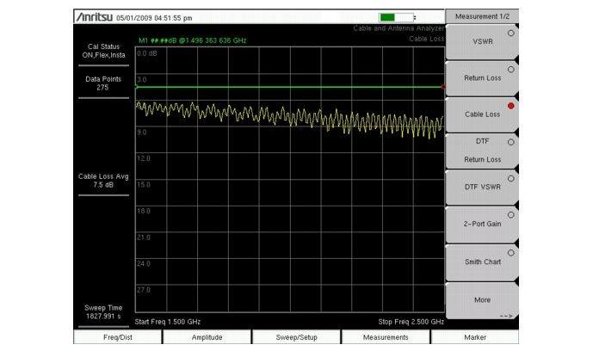Toggle the DTF VSWR radio indicator
Screen dimensions: 593x351
[511, 178]
